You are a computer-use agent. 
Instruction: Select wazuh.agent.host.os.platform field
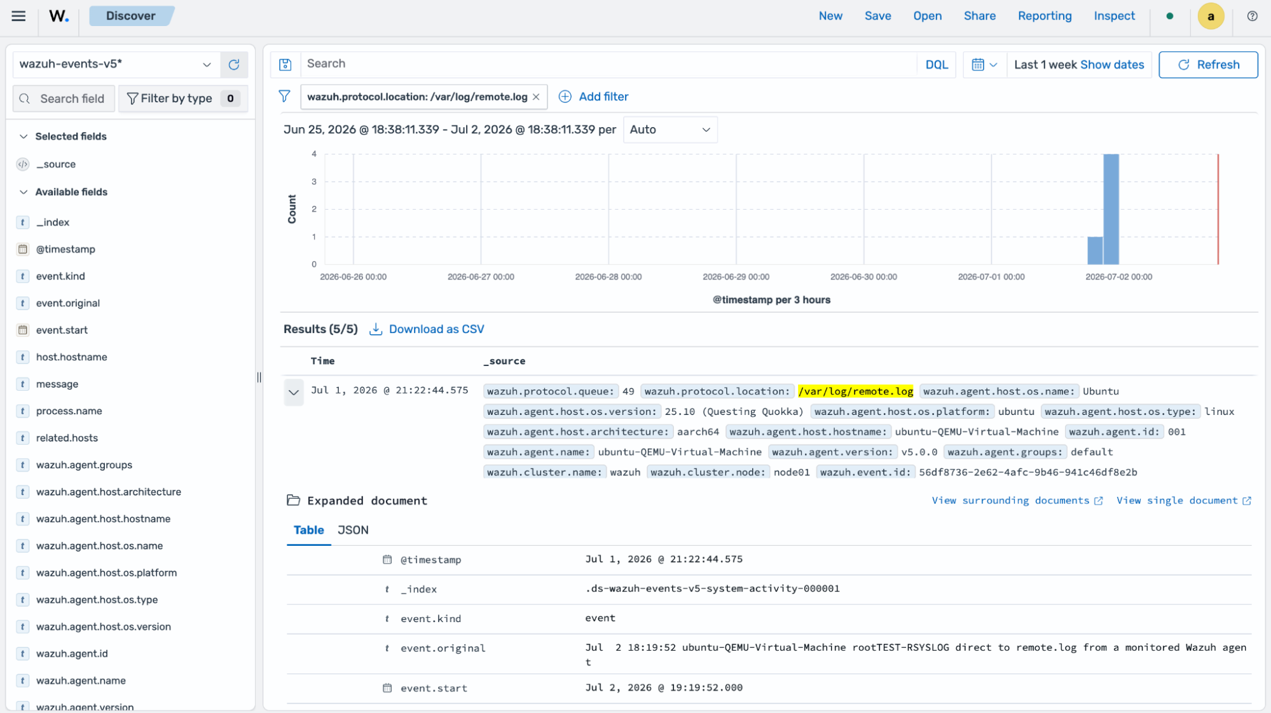pyautogui.click(x=106, y=573)
